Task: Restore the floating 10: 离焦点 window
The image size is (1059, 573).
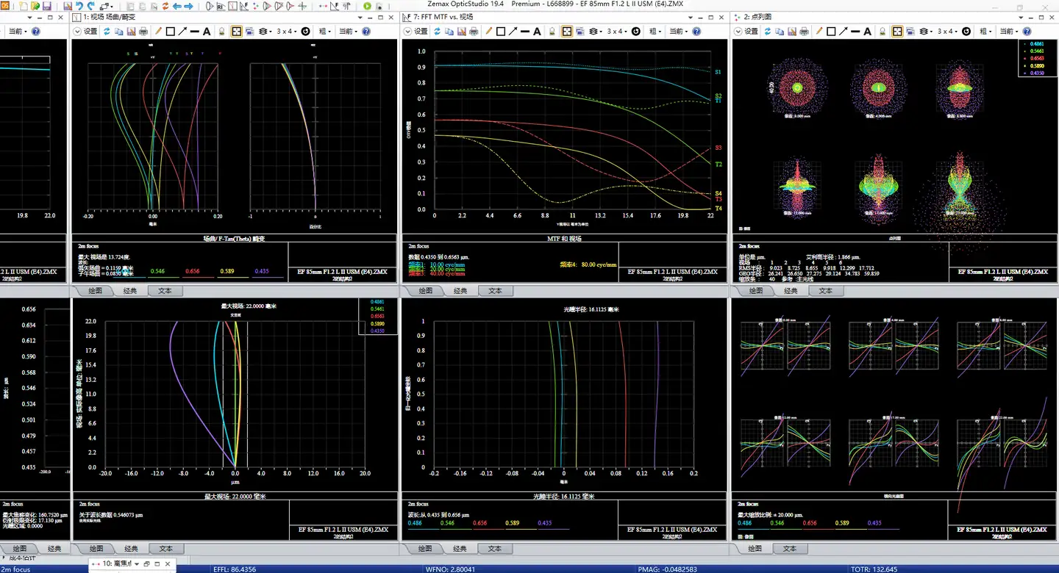Action: point(146,563)
